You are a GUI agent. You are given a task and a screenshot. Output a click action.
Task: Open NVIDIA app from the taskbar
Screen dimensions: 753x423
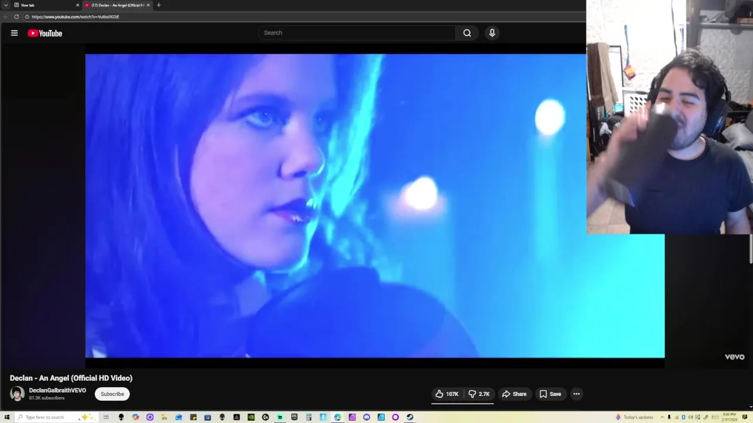pos(251,417)
